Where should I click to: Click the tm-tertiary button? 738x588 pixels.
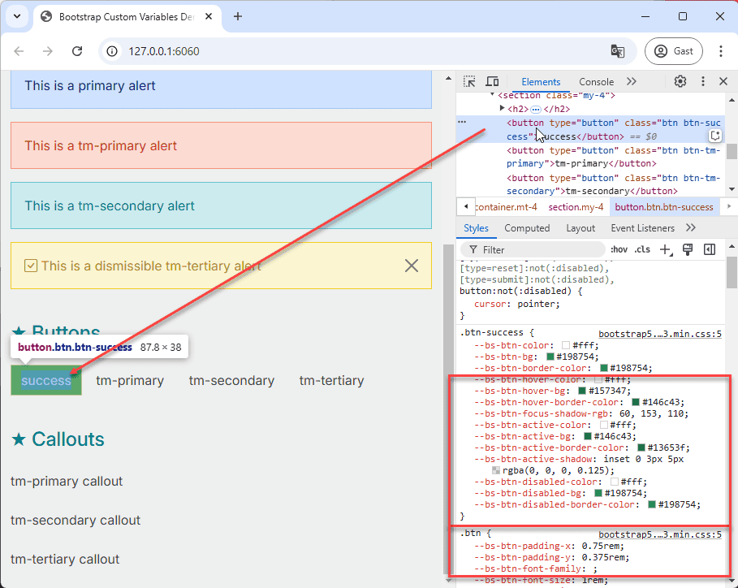coord(332,380)
